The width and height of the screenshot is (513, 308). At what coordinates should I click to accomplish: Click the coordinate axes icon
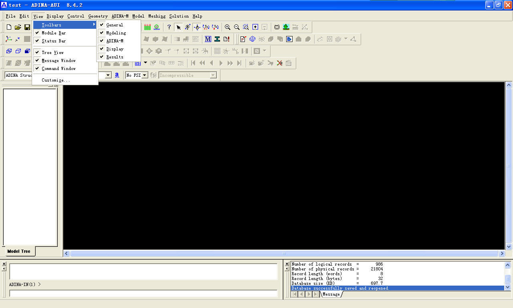pyautogui.click(x=8, y=39)
